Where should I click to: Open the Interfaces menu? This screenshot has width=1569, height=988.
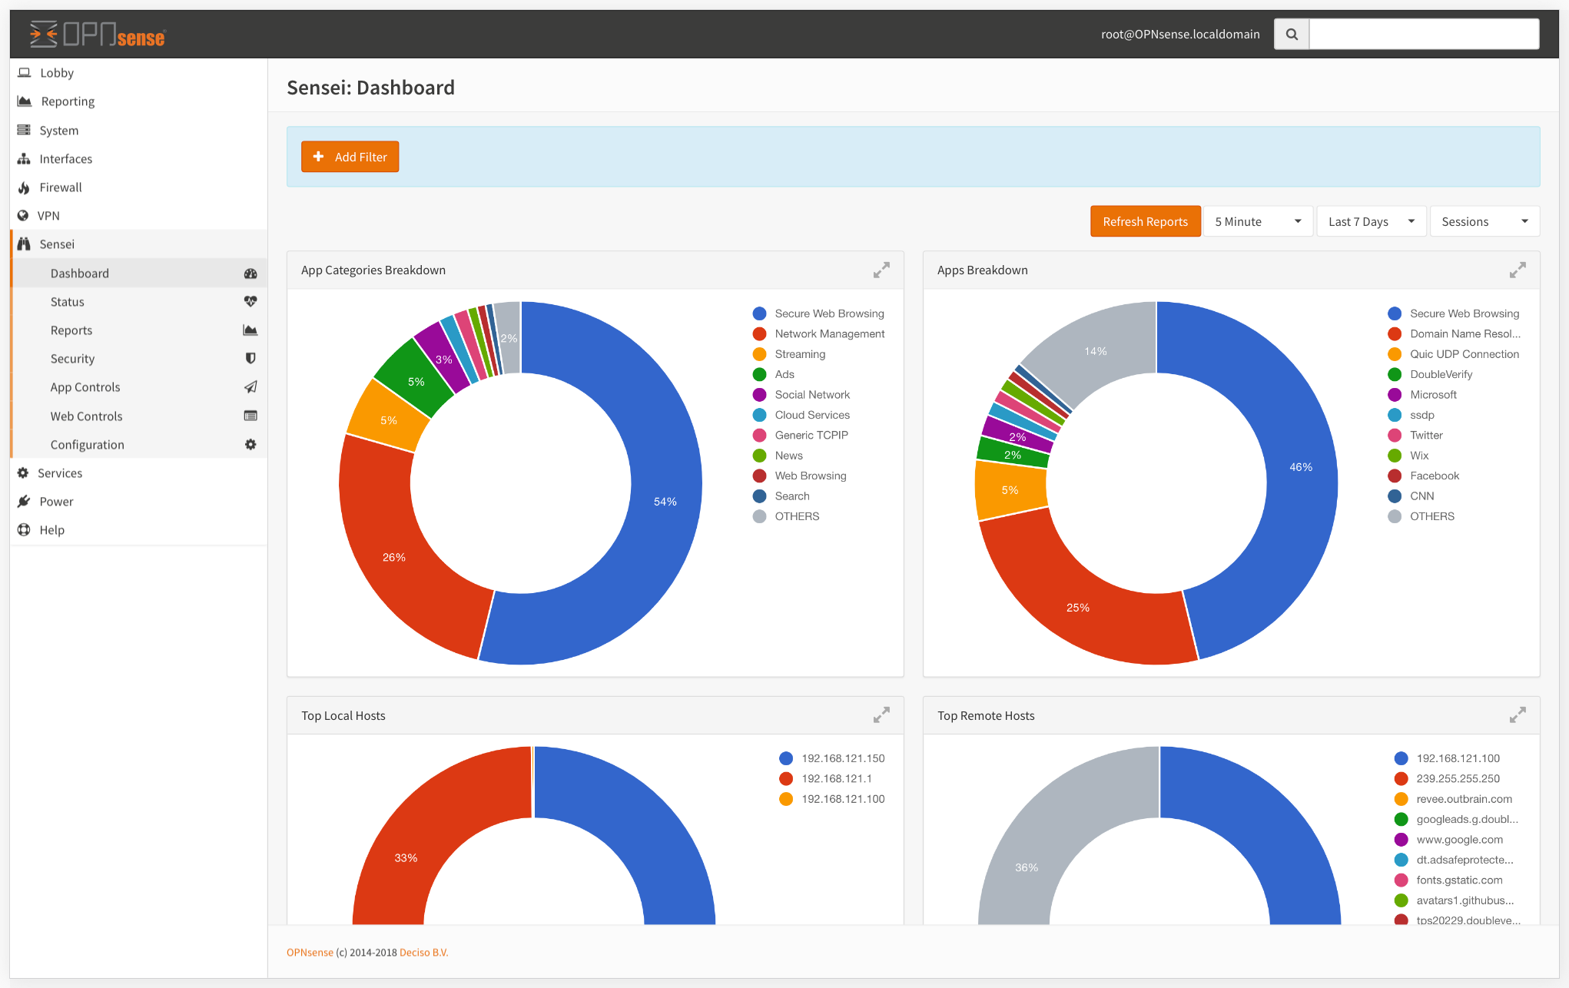coord(138,158)
